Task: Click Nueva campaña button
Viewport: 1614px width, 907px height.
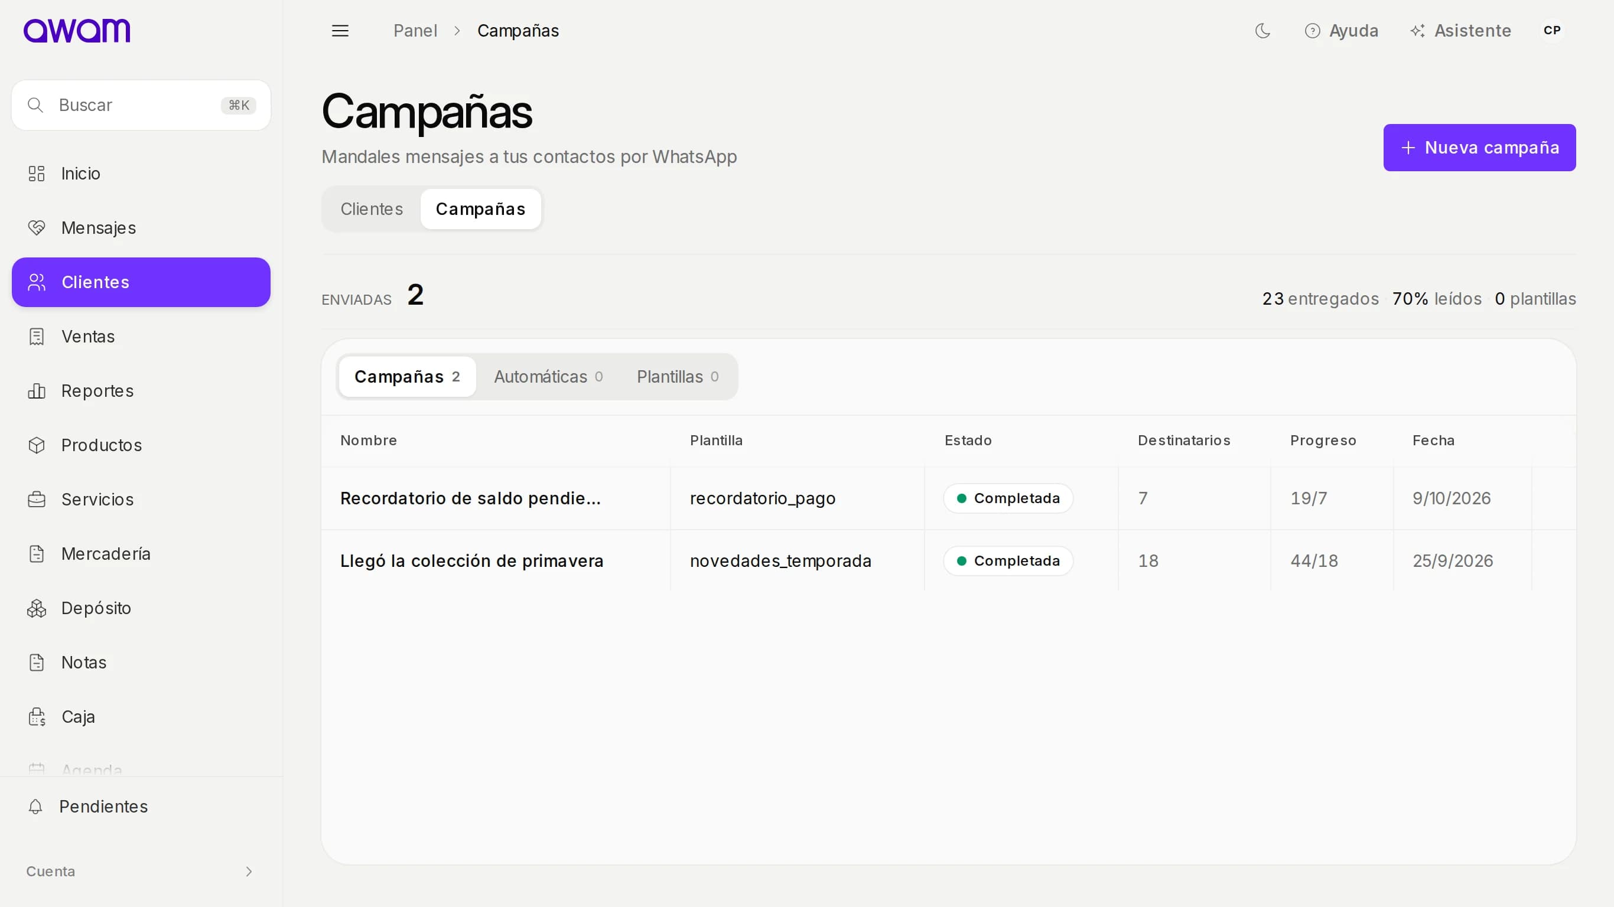Action: (x=1479, y=148)
